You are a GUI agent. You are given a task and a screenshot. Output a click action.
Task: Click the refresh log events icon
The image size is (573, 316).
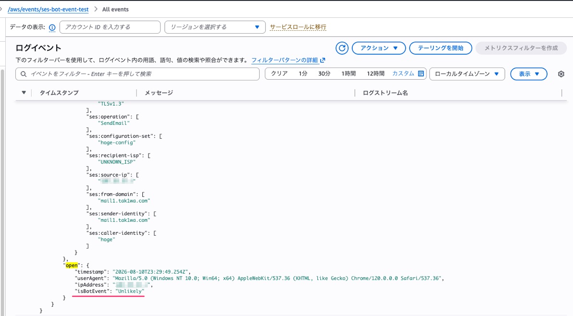pyautogui.click(x=342, y=48)
